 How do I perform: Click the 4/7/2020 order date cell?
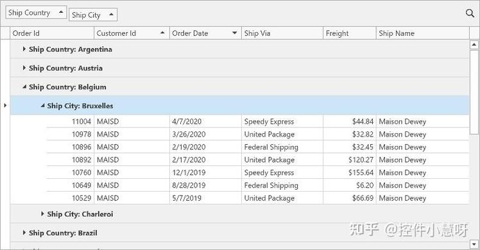coord(205,121)
